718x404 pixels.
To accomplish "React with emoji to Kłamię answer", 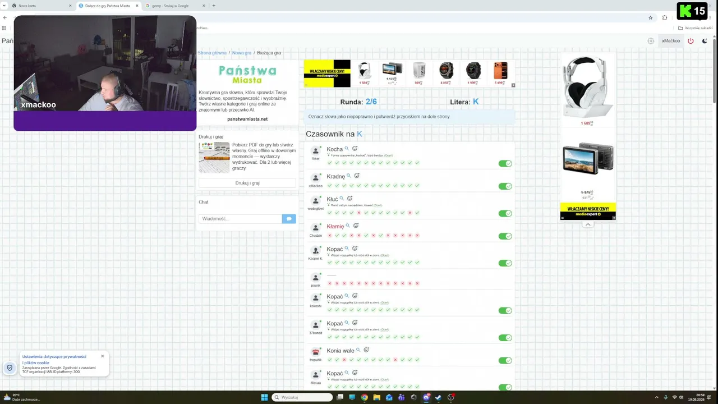I will (x=356, y=226).
